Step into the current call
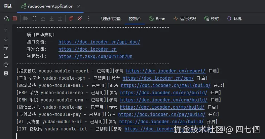The width and height of the screenshot is (265, 139). coord(52,18)
